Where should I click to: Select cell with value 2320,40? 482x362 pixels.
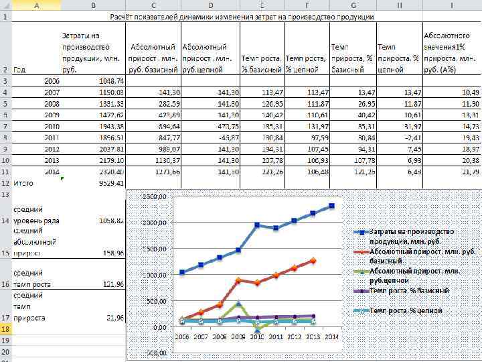point(93,172)
